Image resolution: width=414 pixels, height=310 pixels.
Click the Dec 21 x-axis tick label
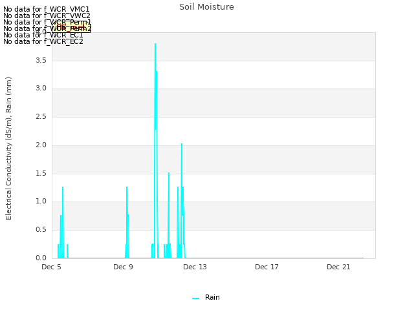point(338,267)
